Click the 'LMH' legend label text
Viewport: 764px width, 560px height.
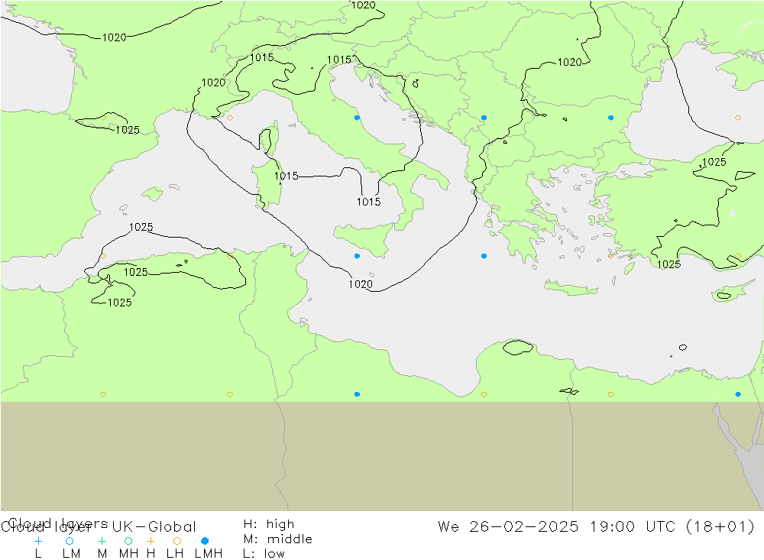pos(209,554)
